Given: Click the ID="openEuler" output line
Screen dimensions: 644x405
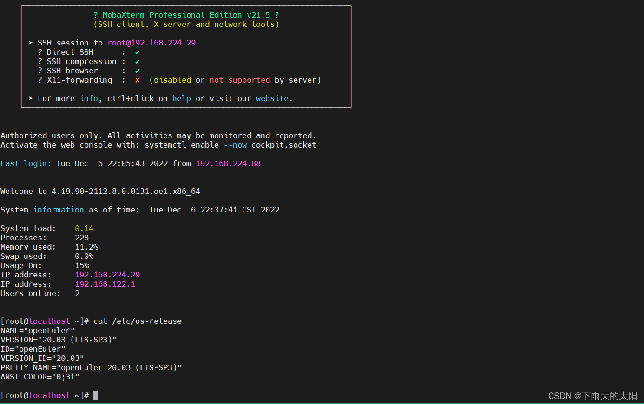Looking at the screenshot, I should click(x=33, y=349).
